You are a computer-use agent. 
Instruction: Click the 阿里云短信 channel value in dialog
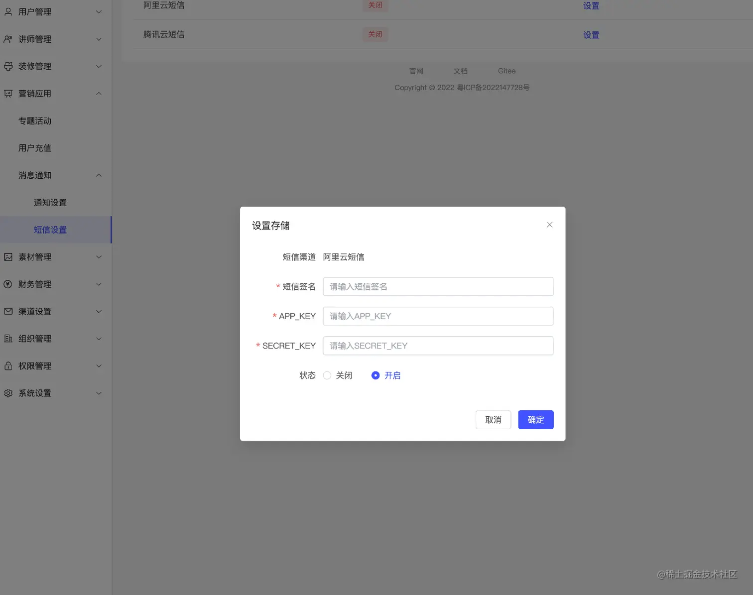tap(344, 257)
